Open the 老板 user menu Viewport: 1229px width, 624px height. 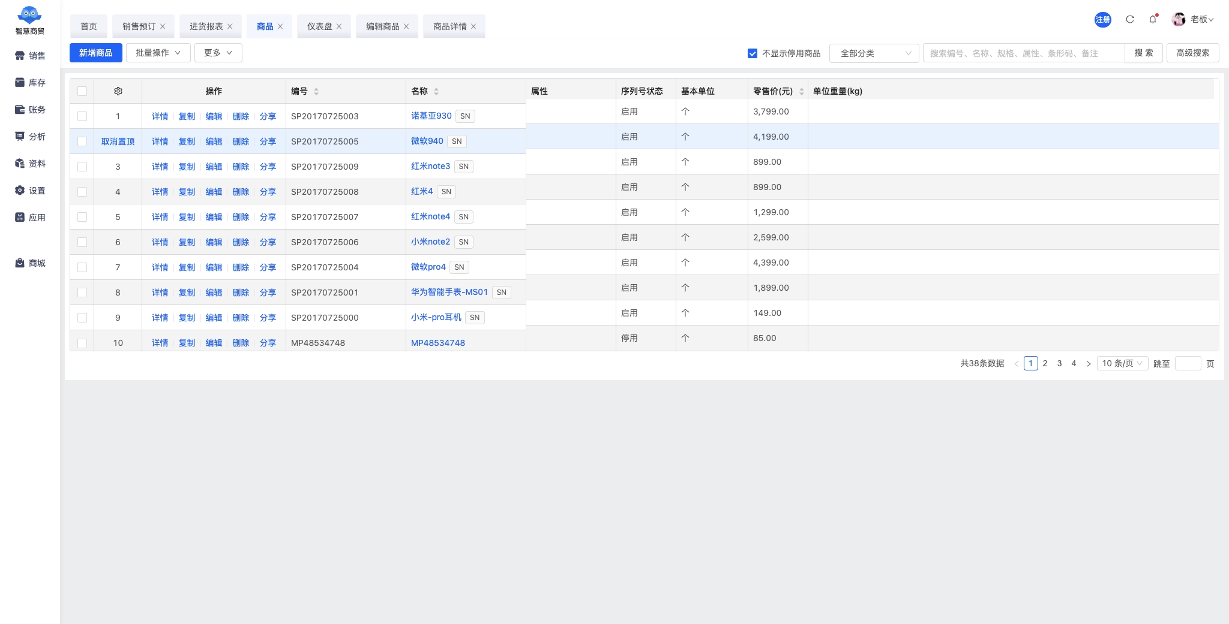click(1202, 19)
